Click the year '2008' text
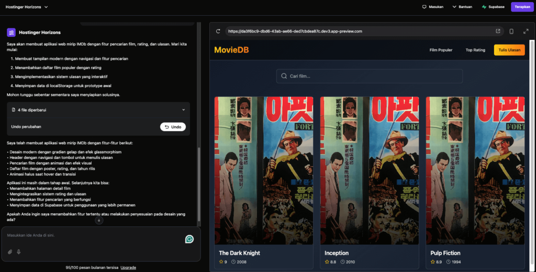 pyautogui.click(x=241, y=262)
